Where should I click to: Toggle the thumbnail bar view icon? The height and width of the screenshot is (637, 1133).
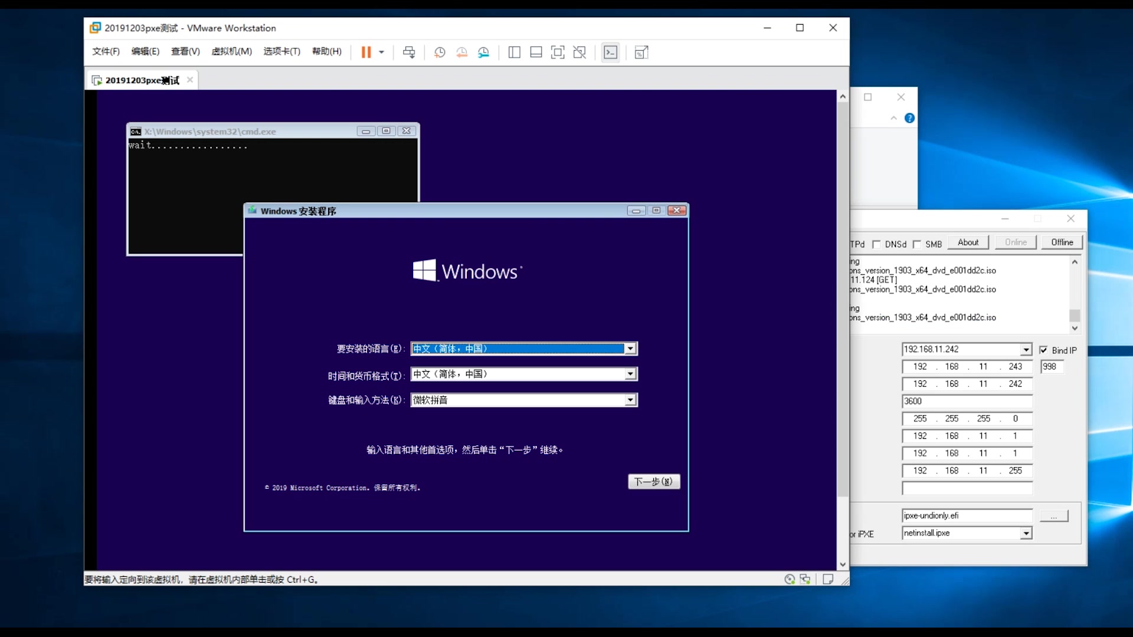point(536,52)
